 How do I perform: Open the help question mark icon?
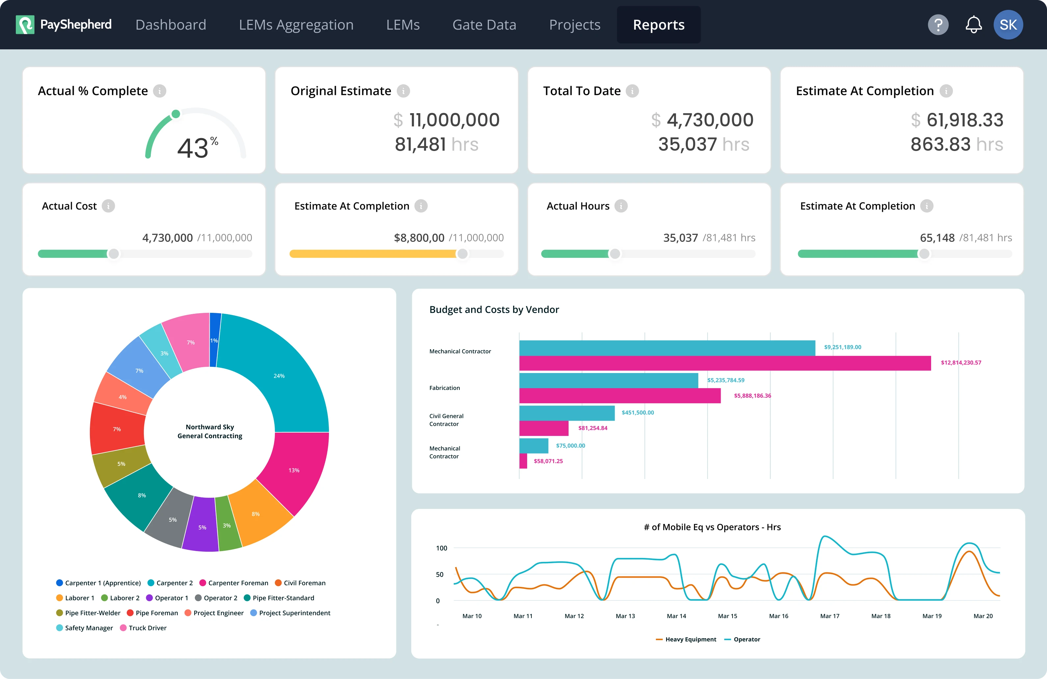[x=938, y=25]
